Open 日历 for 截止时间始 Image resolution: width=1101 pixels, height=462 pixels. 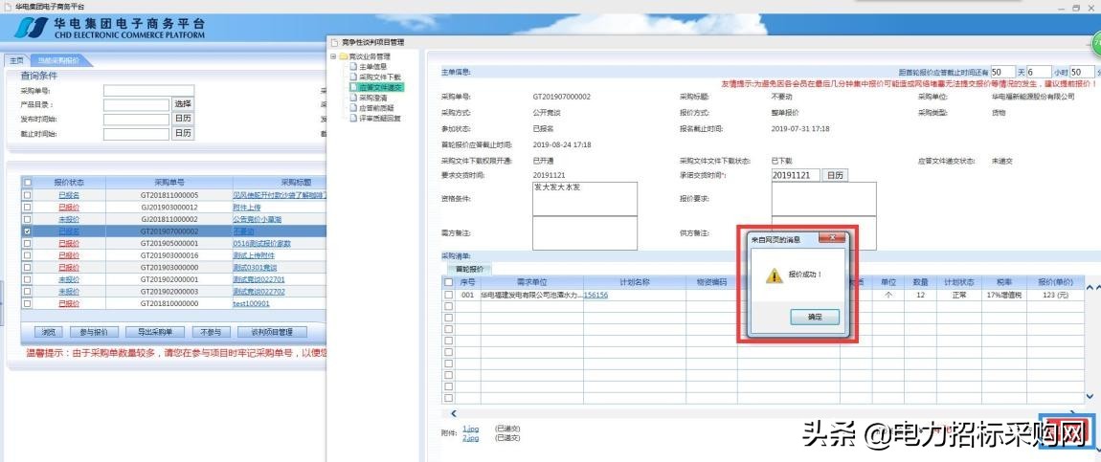click(183, 133)
